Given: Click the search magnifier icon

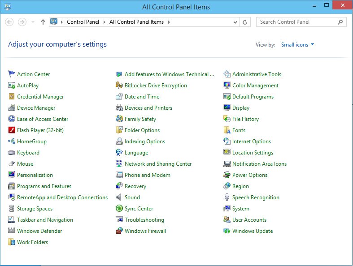Looking at the screenshot, I should (x=340, y=22).
